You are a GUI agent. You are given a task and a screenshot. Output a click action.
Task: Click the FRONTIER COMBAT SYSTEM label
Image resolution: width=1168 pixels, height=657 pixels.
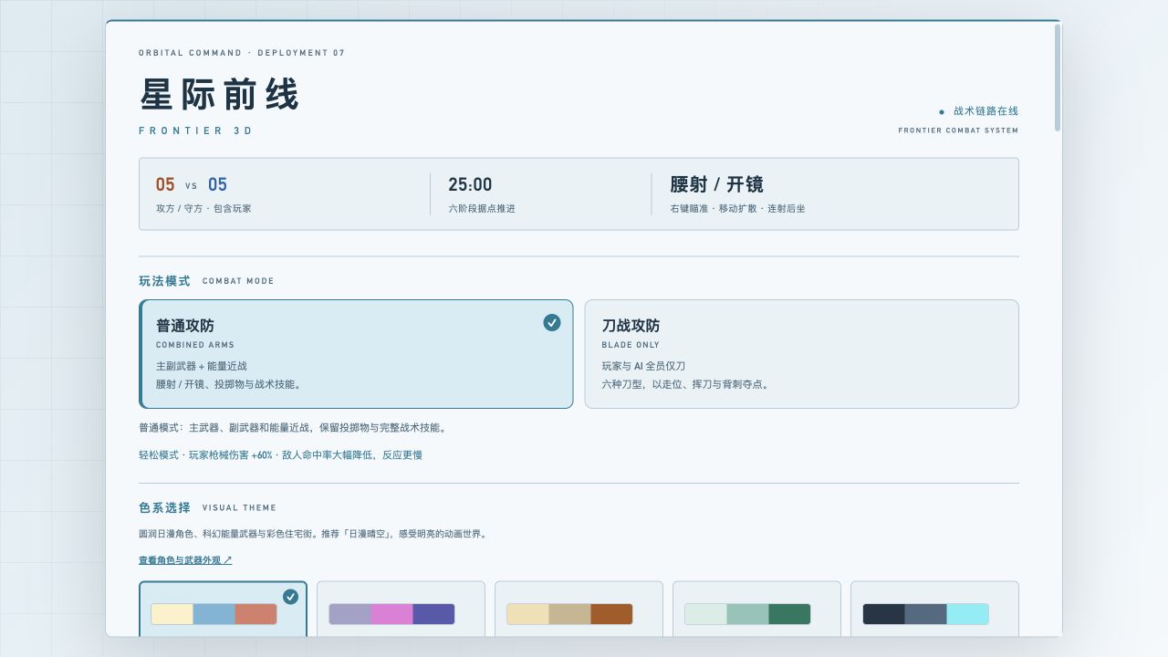point(958,130)
